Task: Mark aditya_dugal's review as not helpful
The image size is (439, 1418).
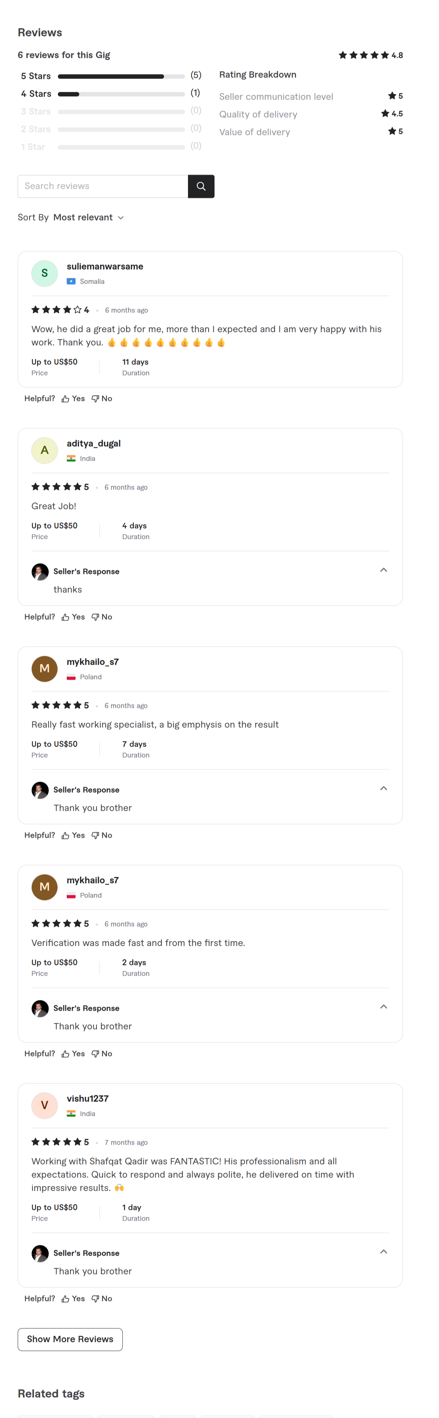Action: point(102,617)
